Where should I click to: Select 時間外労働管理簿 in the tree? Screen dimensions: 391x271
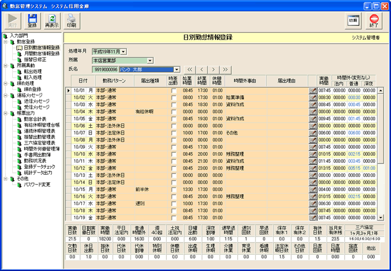click(42, 149)
